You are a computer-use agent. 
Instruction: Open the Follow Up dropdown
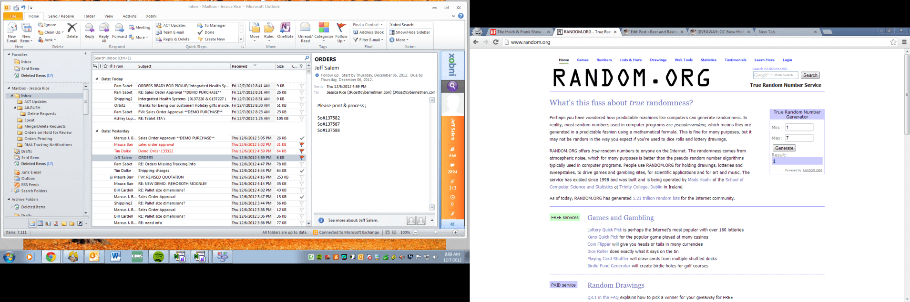[x=341, y=32]
